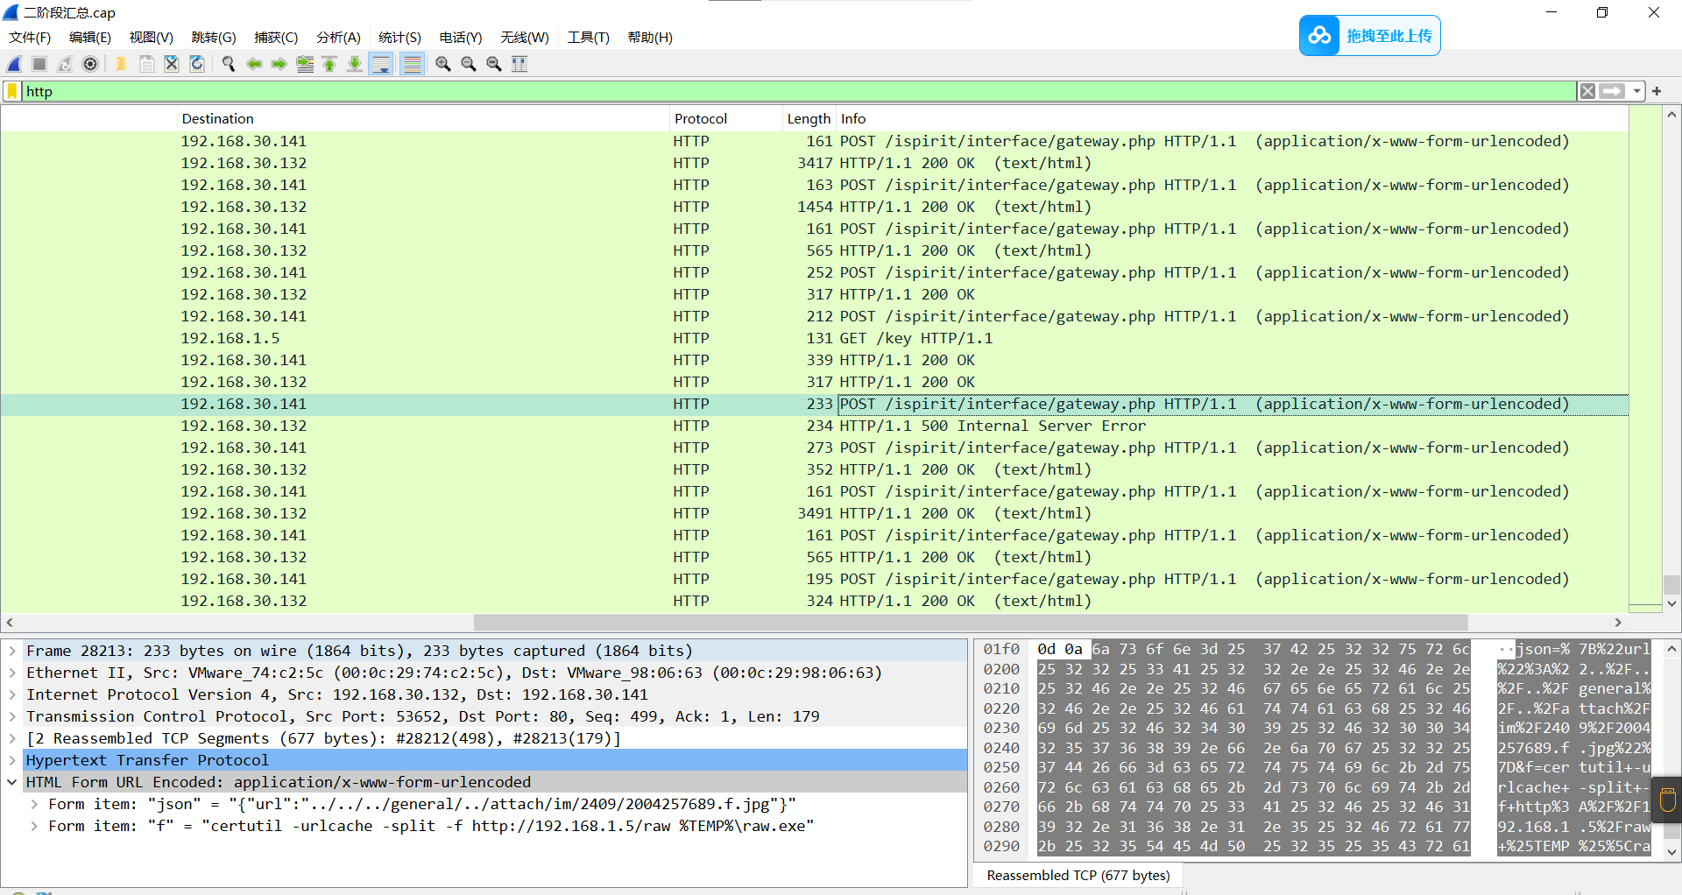Click the packet list horizontal scrollbar
1682x895 pixels.
pos(971,623)
